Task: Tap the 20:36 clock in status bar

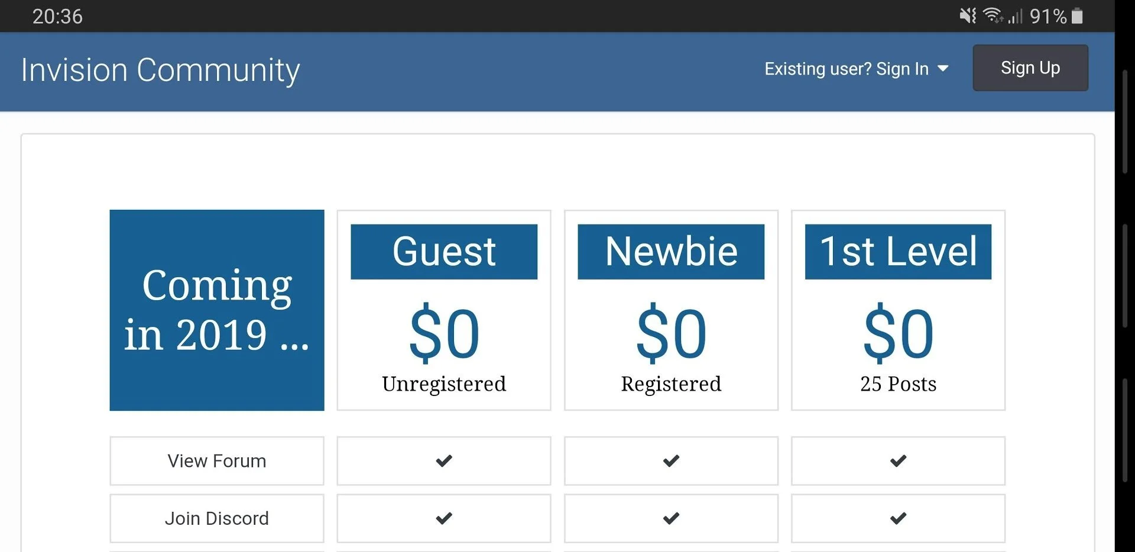Action: point(57,16)
